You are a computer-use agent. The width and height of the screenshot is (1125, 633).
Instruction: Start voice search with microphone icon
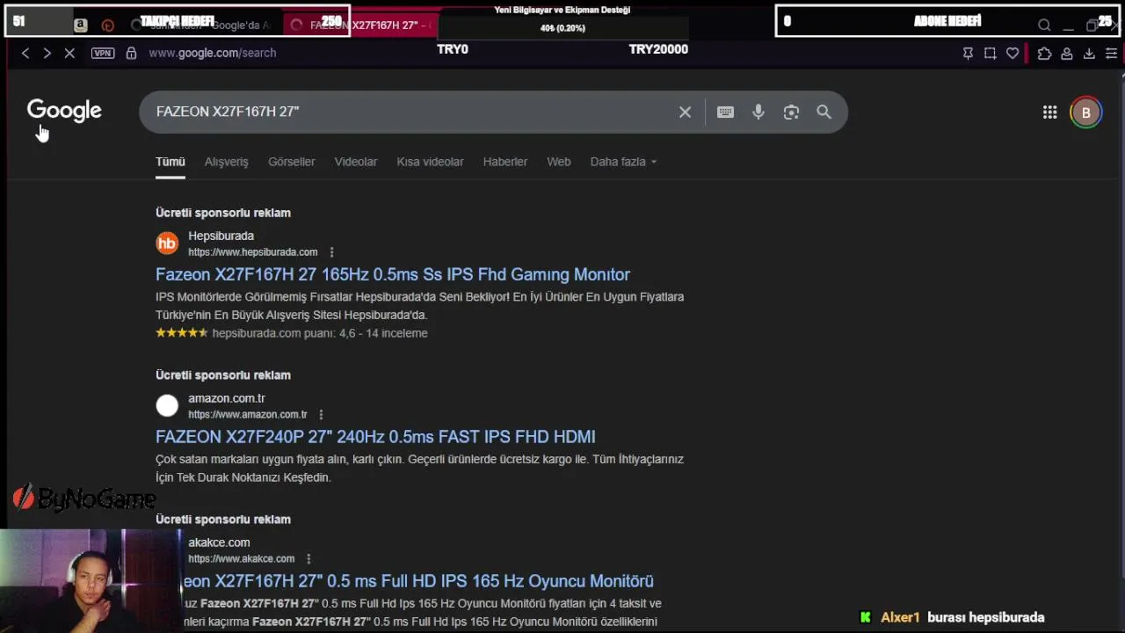pyautogui.click(x=758, y=112)
